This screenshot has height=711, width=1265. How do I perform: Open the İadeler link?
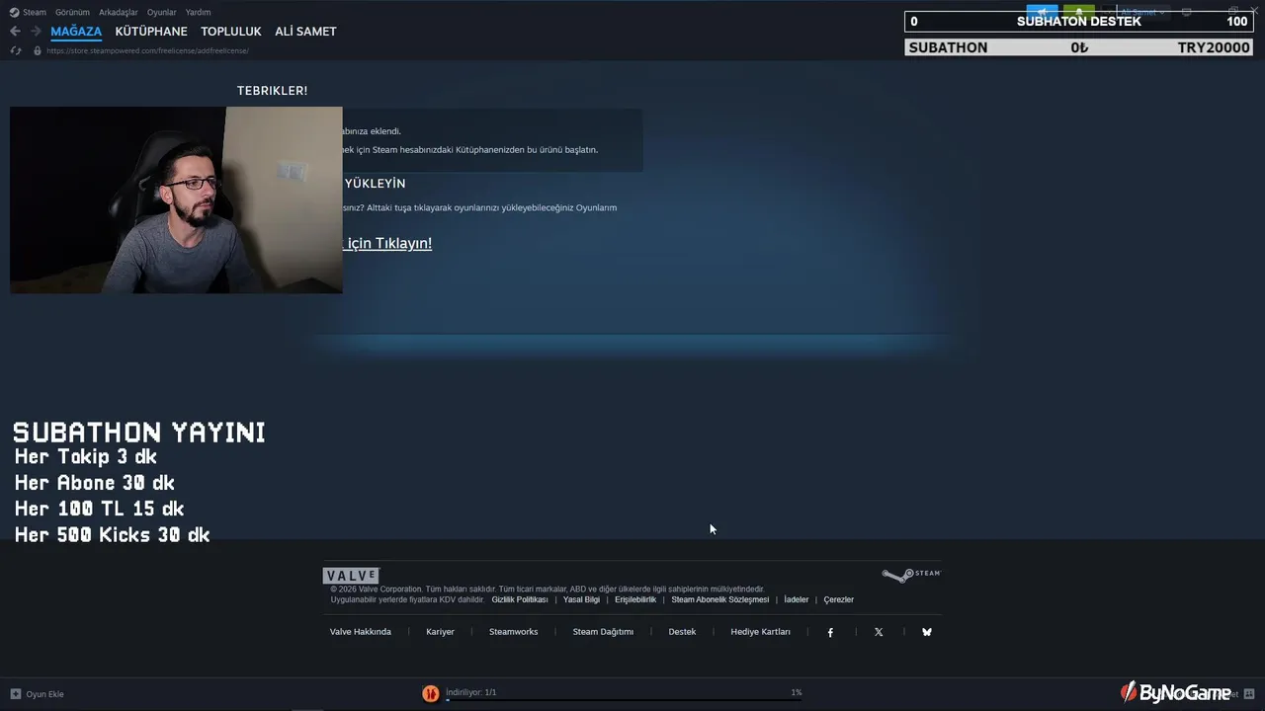click(x=797, y=599)
